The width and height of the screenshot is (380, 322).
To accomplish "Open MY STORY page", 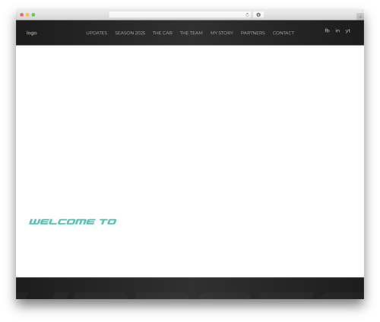I will 222,33.
